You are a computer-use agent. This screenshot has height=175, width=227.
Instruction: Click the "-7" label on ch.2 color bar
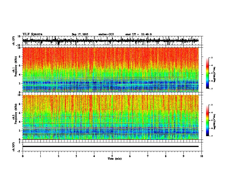pos(212,136)
